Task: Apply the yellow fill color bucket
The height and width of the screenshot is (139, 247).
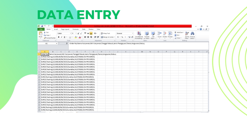Action: [76, 37]
